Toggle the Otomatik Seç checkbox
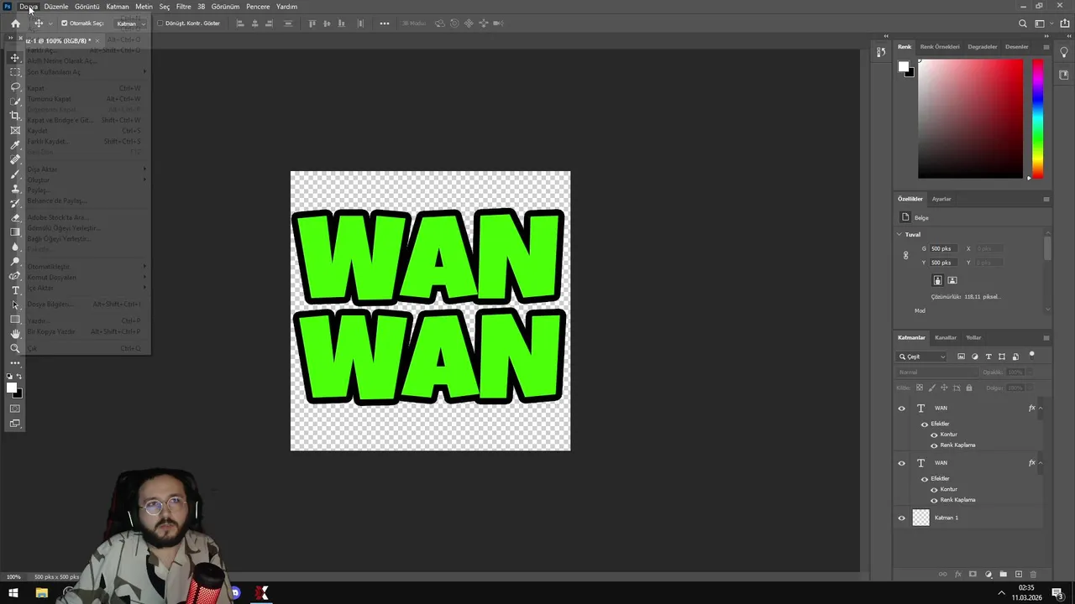The width and height of the screenshot is (1075, 604). (x=65, y=23)
